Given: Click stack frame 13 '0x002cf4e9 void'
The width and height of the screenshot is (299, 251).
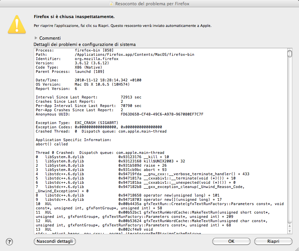Looking at the screenshot, I should (136, 229).
